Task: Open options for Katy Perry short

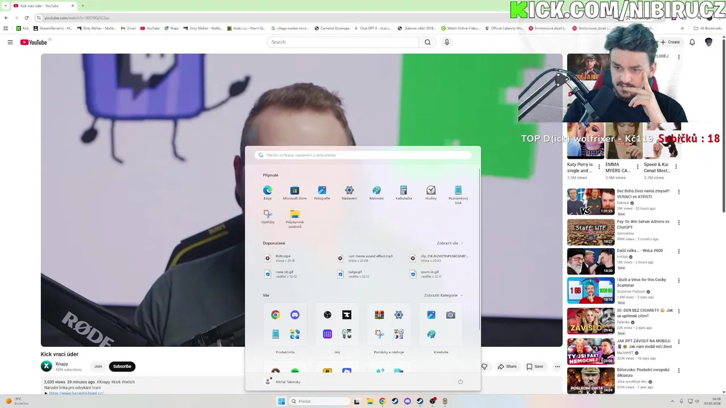Action: point(600,167)
